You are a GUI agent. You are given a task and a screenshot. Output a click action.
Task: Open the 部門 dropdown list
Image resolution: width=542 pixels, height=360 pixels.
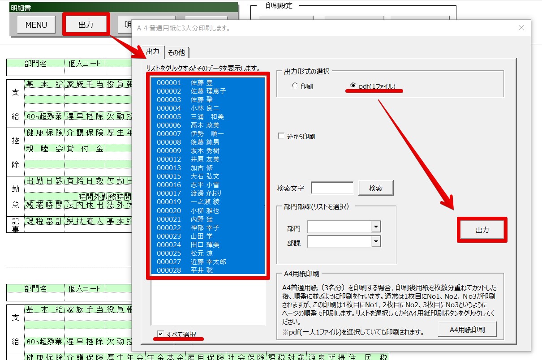[x=375, y=227]
